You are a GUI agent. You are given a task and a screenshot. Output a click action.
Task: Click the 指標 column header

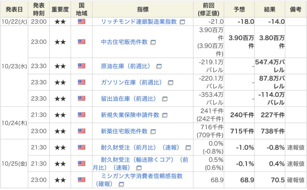(143, 9)
